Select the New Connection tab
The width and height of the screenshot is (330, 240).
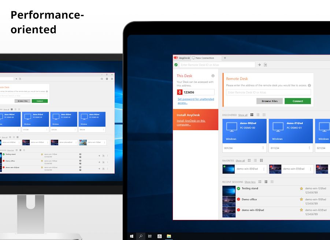[205, 58]
